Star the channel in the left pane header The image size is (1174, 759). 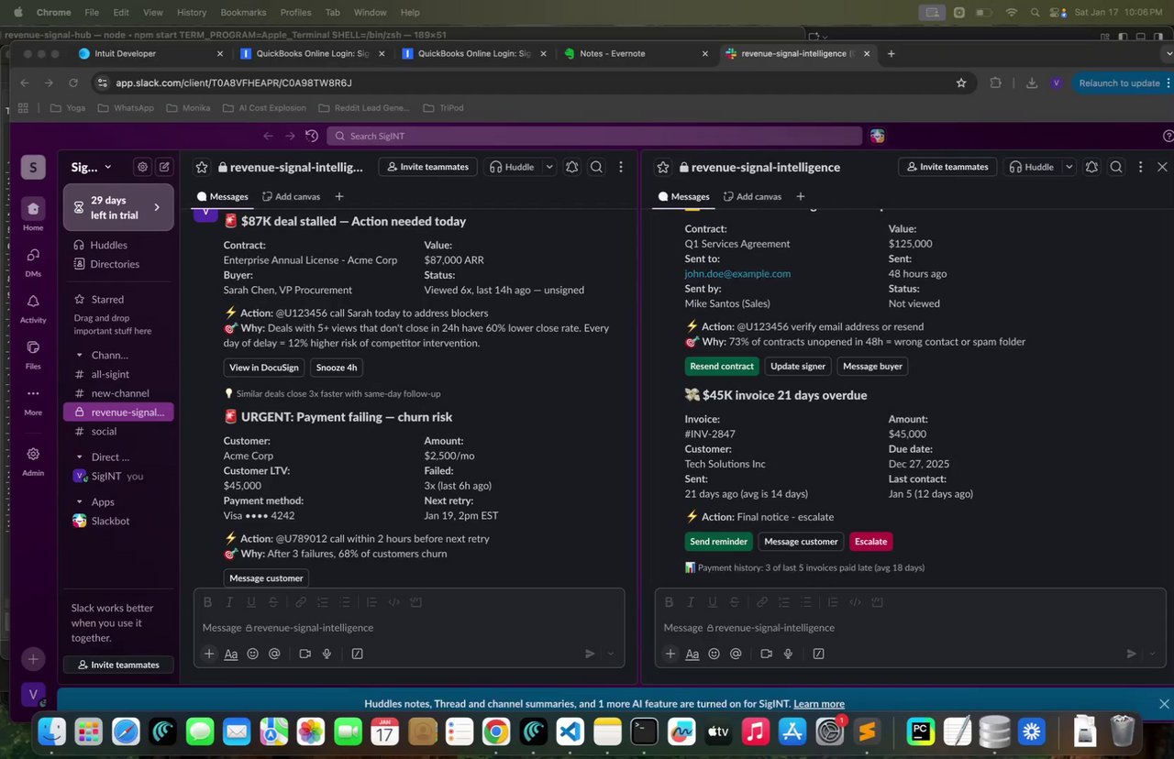click(202, 167)
